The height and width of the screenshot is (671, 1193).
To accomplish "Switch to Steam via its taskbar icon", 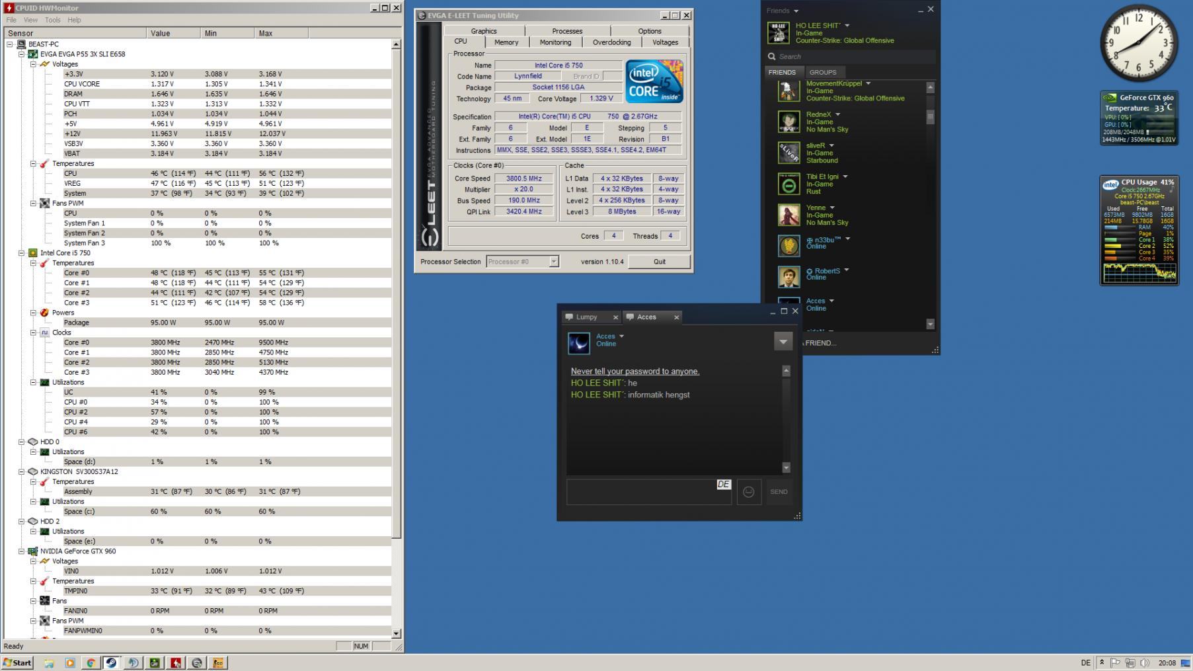I will pos(112,662).
